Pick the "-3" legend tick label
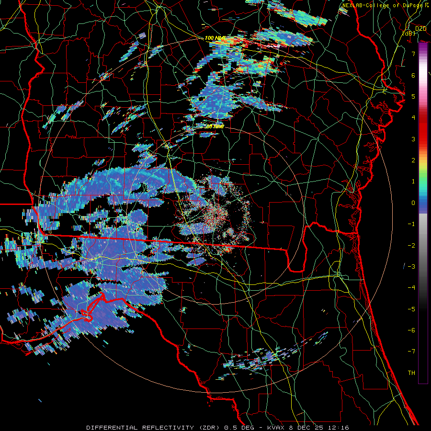The height and width of the screenshot is (431, 431). click(411, 267)
